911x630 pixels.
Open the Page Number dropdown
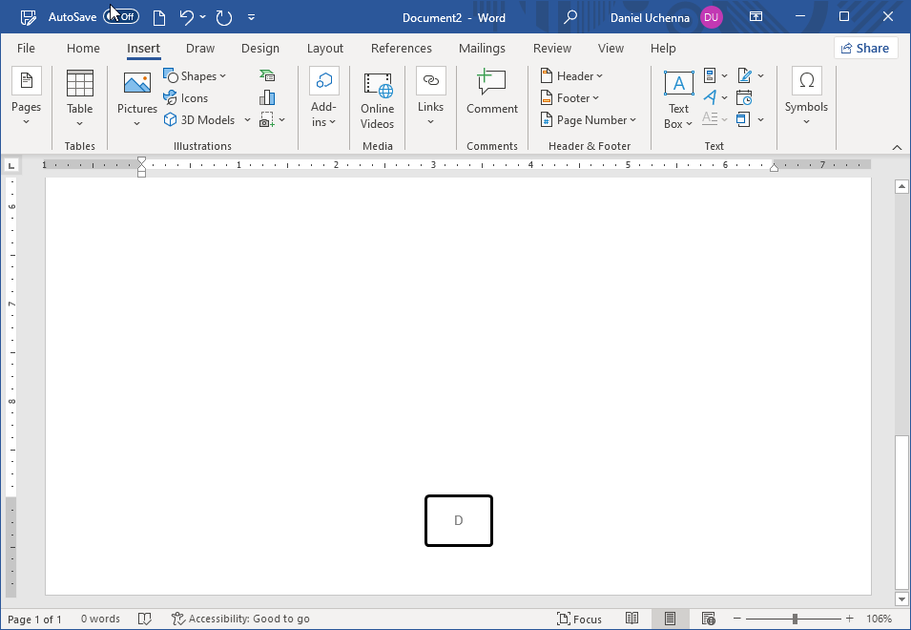(x=589, y=120)
